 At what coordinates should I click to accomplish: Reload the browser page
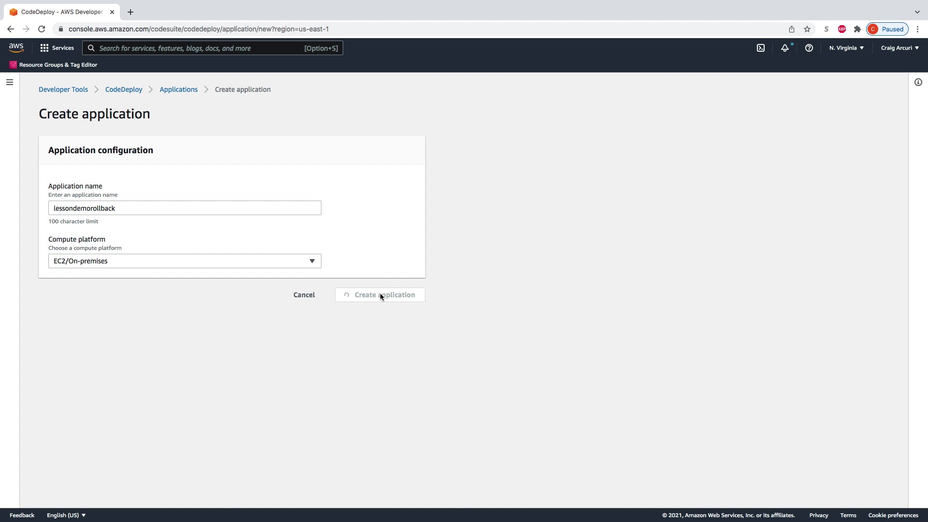pos(42,29)
